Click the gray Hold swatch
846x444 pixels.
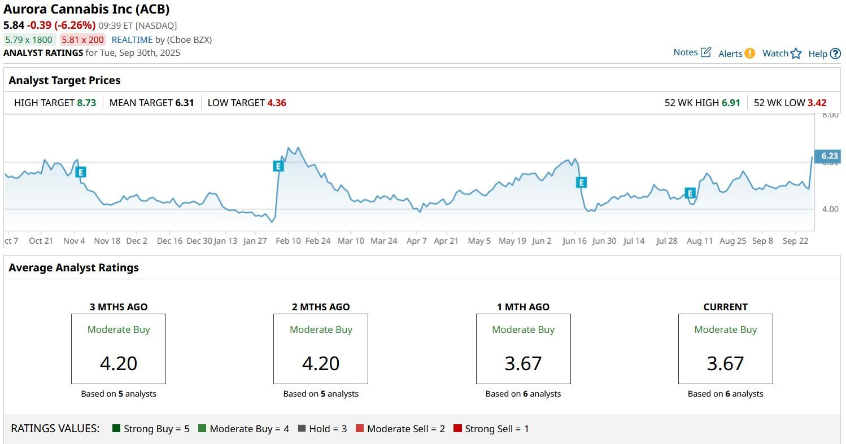pos(302,429)
